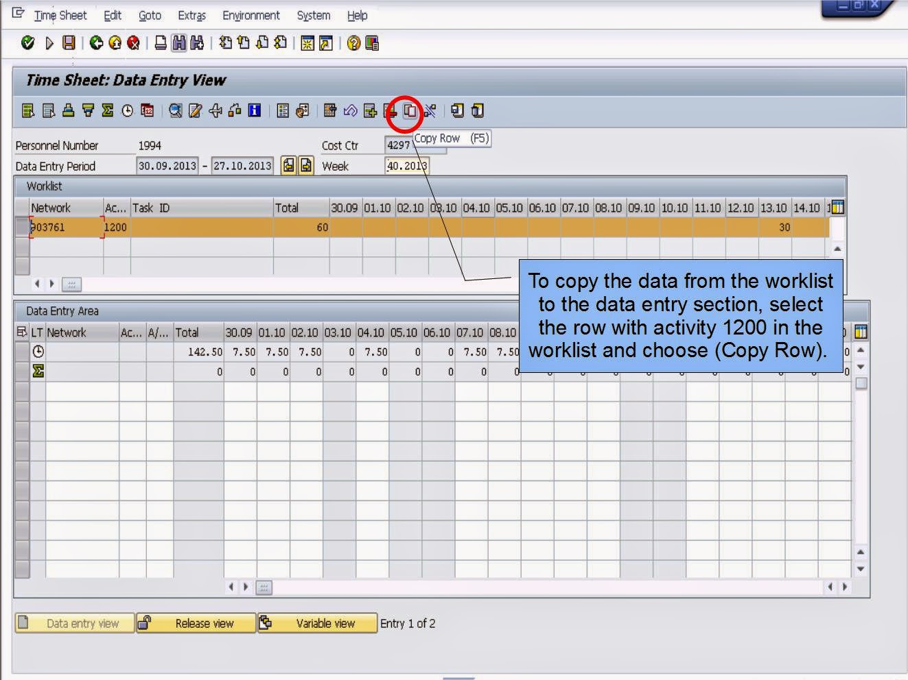The height and width of the screenshot is (680, 908).
Task: Click the previous period arrow after the date fields
Action: point(289,165)
